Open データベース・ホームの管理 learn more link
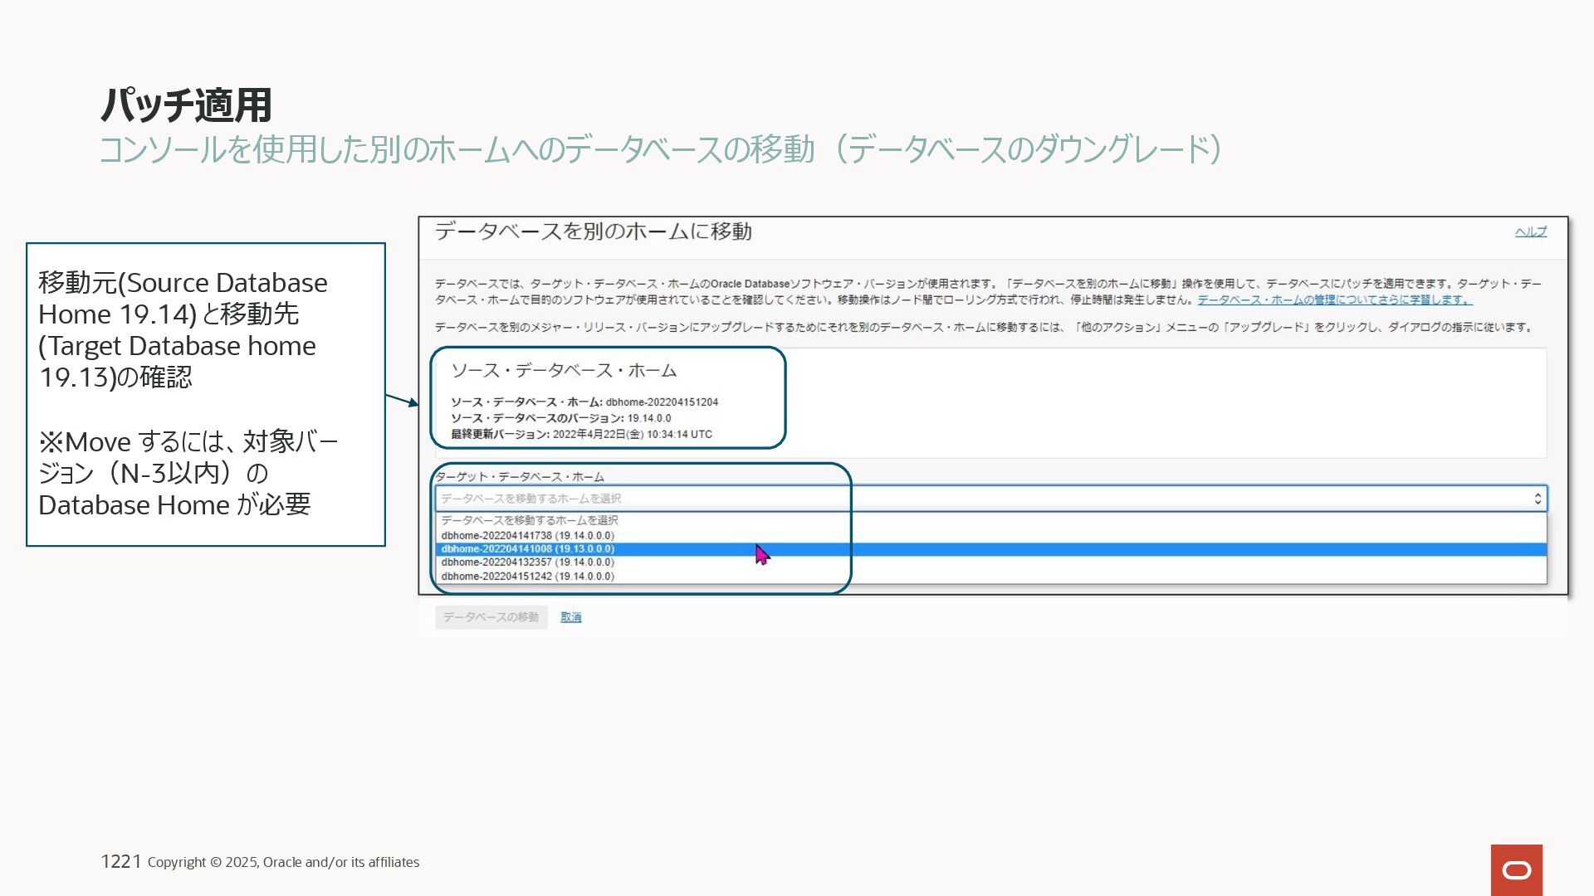 1333,300
